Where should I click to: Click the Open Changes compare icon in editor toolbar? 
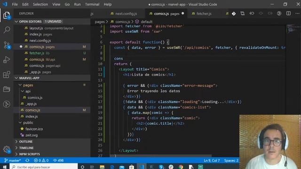click(243, 14)
